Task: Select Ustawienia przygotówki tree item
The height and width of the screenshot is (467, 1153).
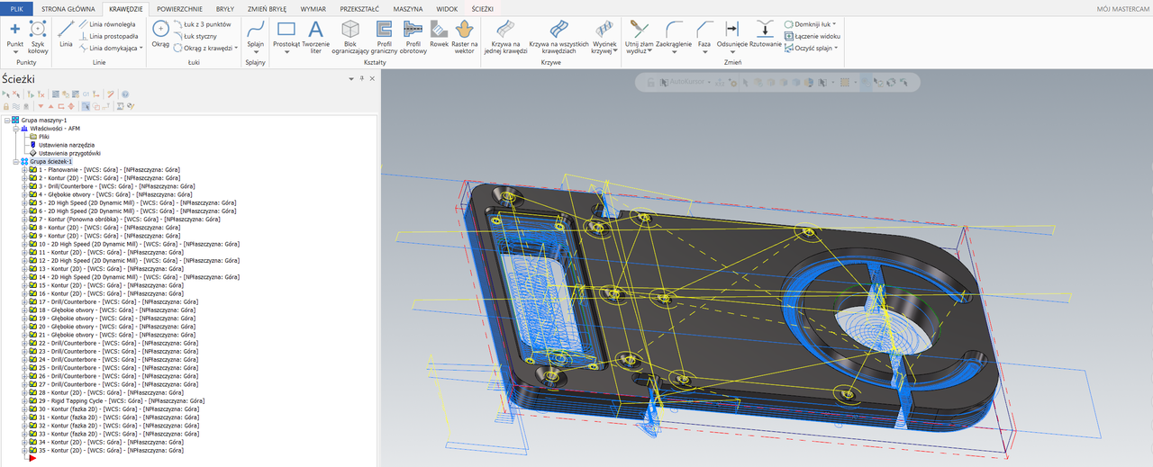Action: [x=70, y=153]
